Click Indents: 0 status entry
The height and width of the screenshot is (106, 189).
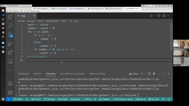click(x=140, y=99)
